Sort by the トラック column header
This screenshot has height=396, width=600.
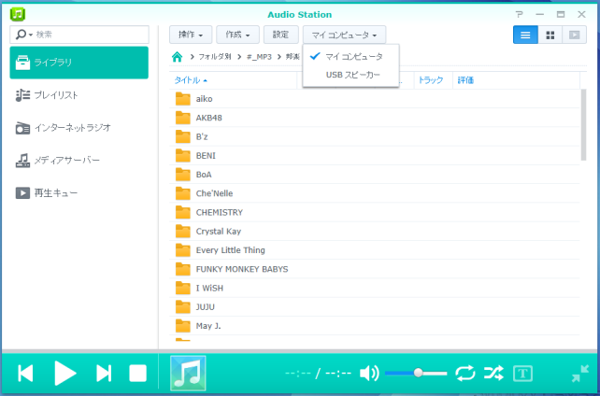(433, 80)
